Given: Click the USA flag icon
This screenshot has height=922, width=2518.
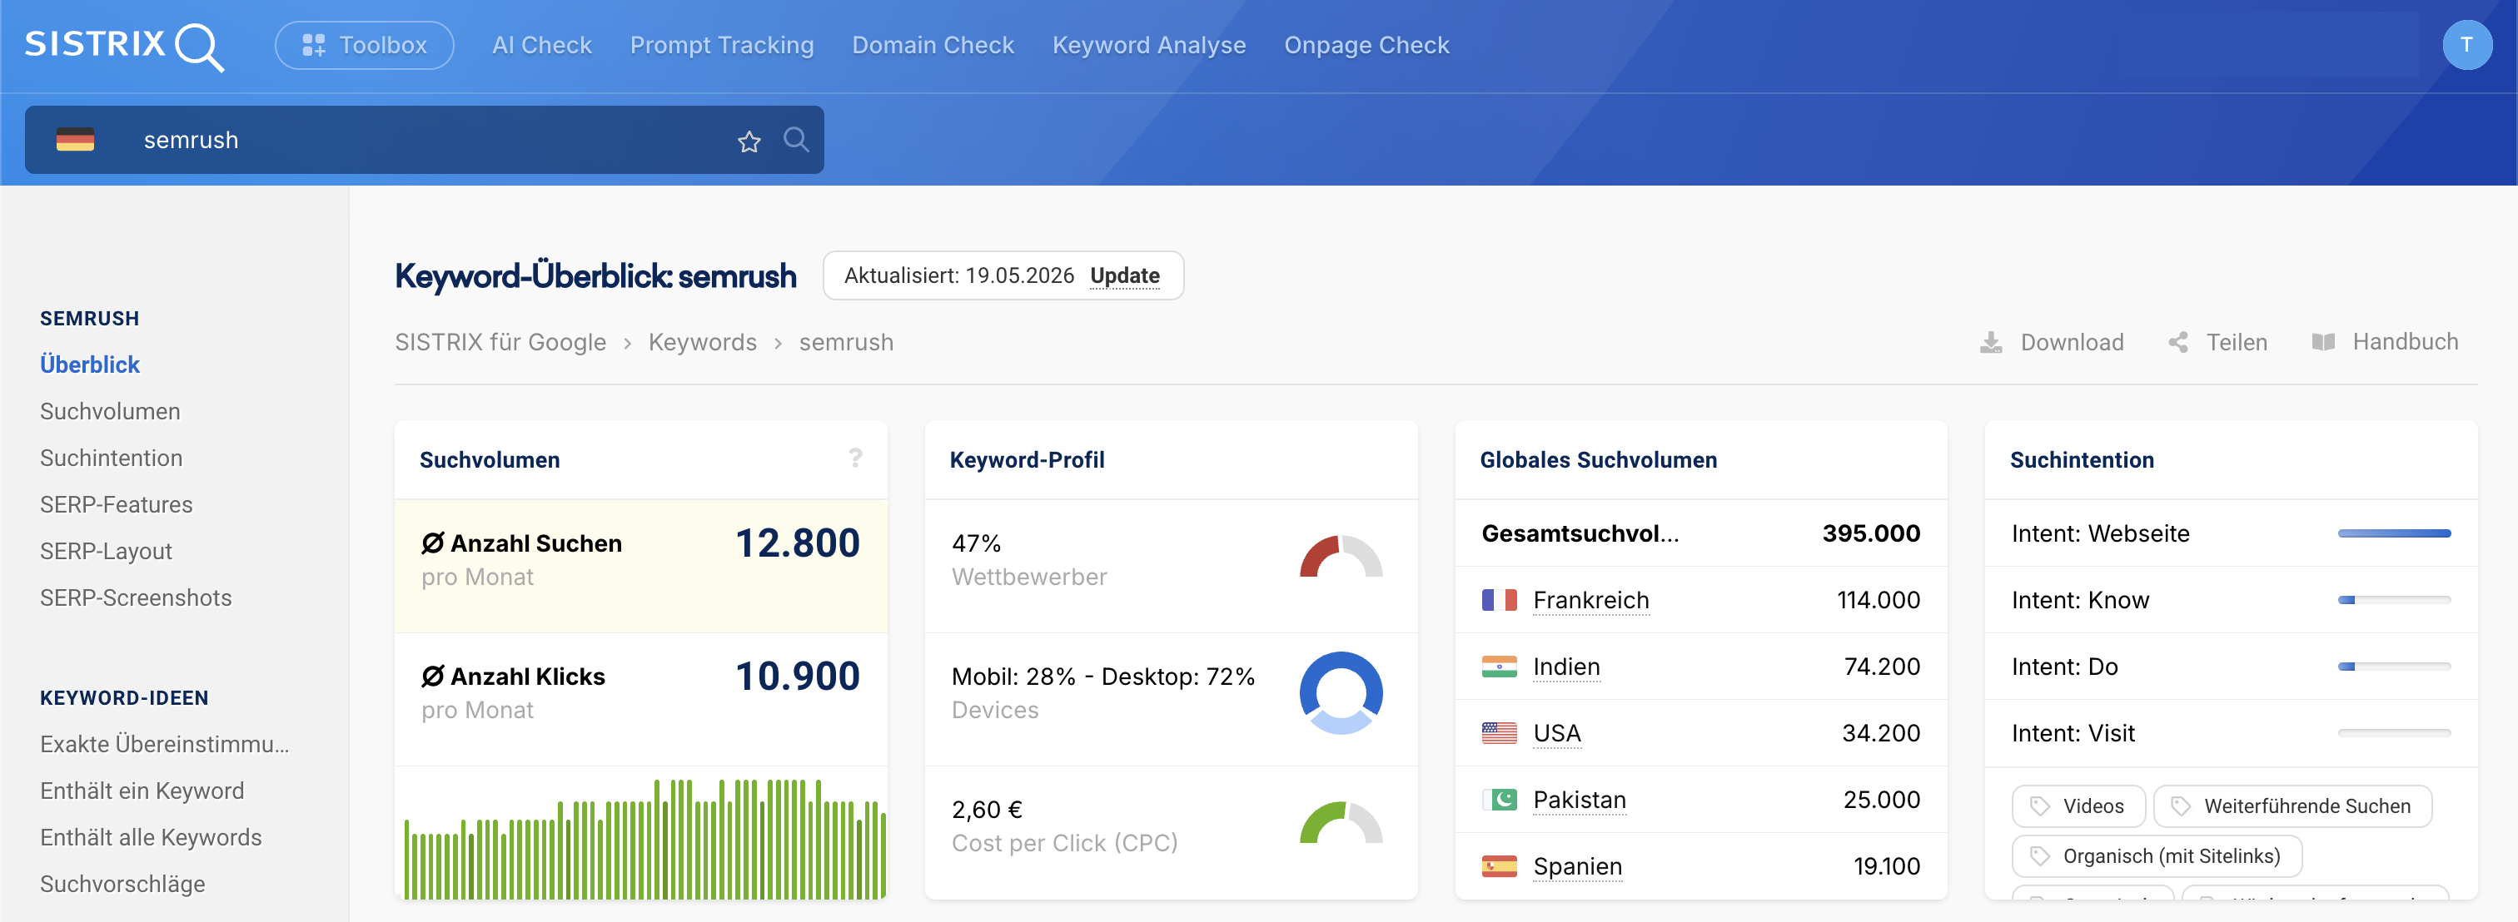Looking at the screenshot, I should tap(1499, 732).
